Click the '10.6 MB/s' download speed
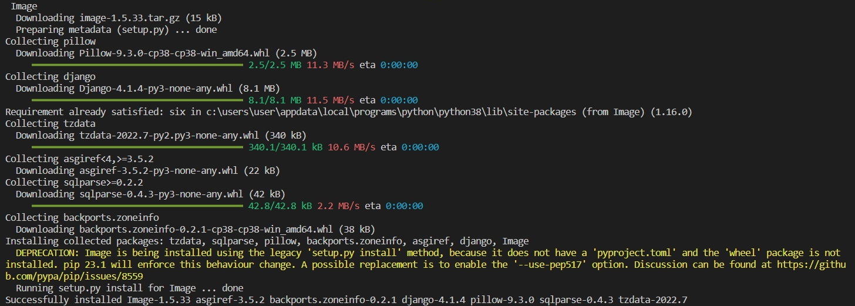This screenshot has width=855, height=306. (x=352, y=147)
